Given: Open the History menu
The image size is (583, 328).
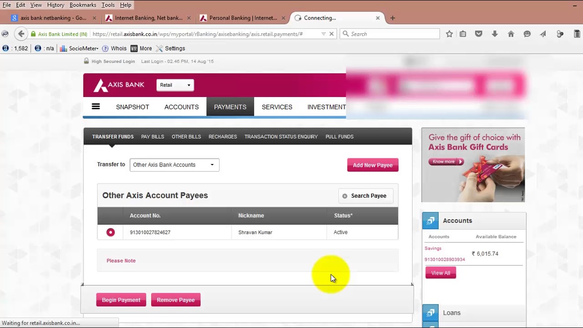Looking at the screenshot, I should 56,5.
